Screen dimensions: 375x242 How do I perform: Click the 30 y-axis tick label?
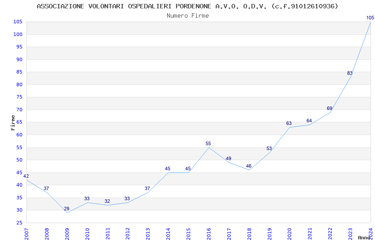pyautogui.click(x=19, y=210)
